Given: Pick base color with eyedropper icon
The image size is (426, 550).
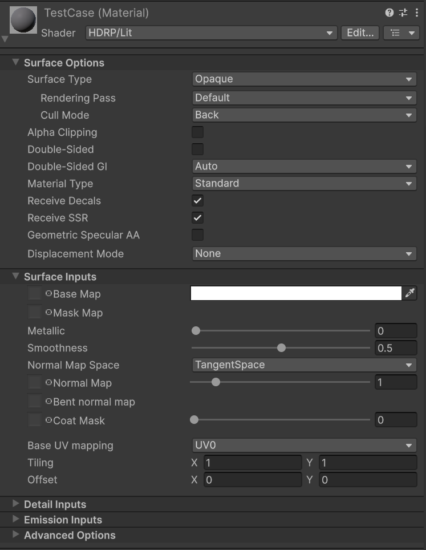Looking at the screenshot, I should (x=410, y=293).
